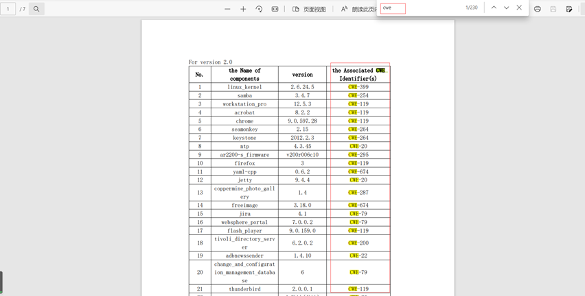Click the 1/230 match counter
This screenshot has width=585, height=296.
click(x=472, y=8)
